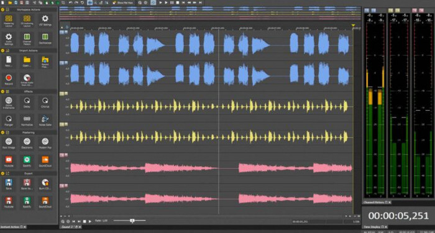Select the Time Display panel tab
This screenshot has height=233, width=435.
point(374,227)
